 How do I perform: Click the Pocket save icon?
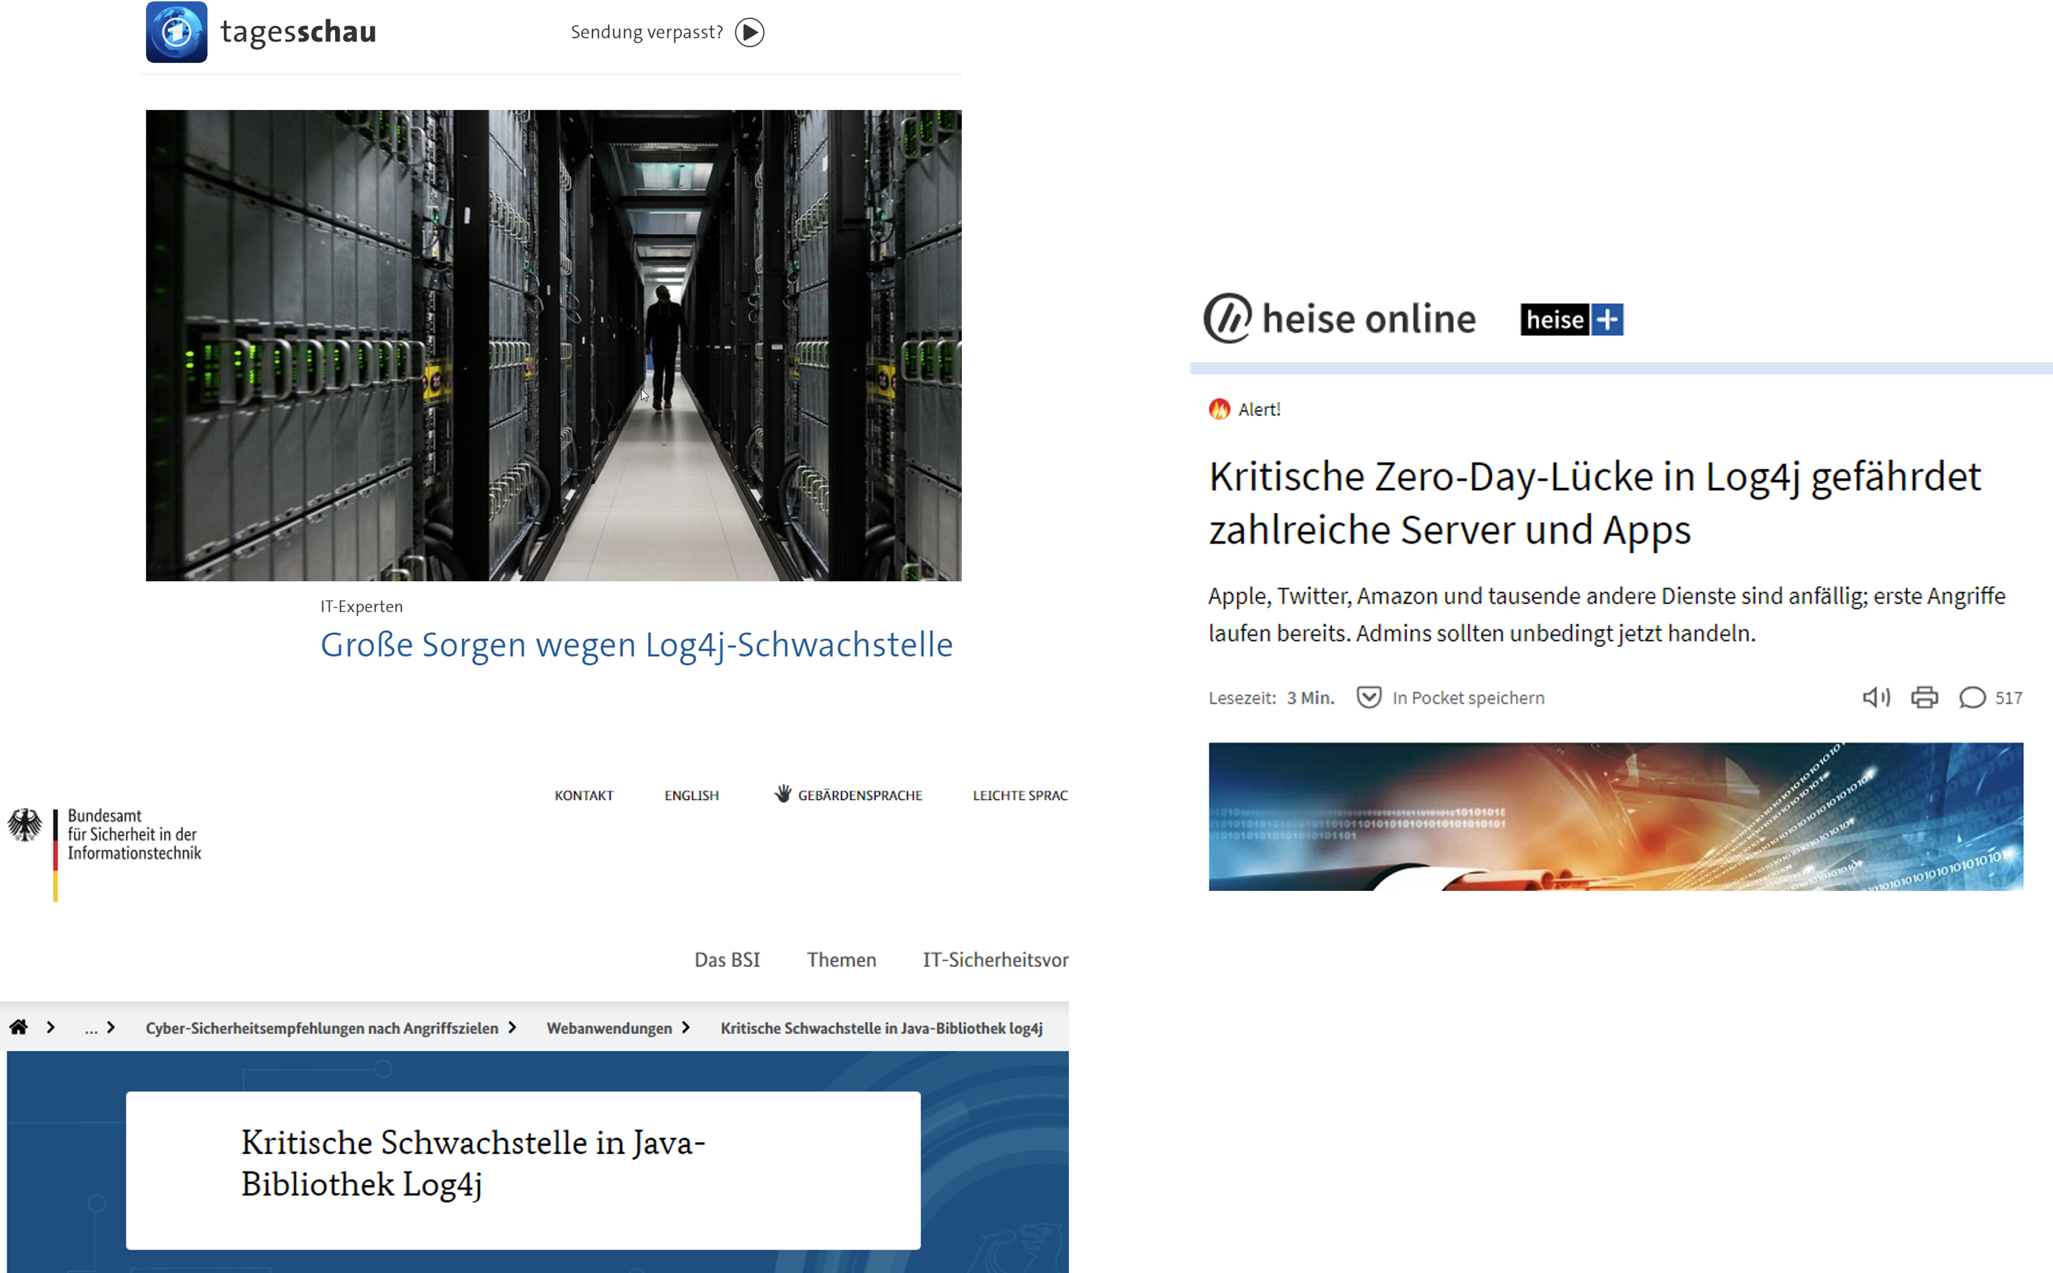[1368, 697]
